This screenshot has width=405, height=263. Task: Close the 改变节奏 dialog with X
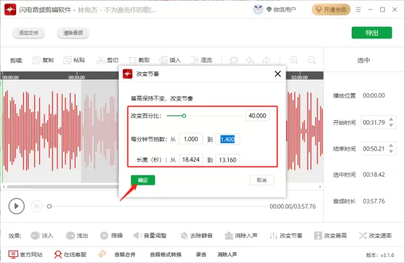277,74
